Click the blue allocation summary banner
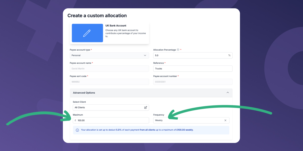 tap(151, 130)
